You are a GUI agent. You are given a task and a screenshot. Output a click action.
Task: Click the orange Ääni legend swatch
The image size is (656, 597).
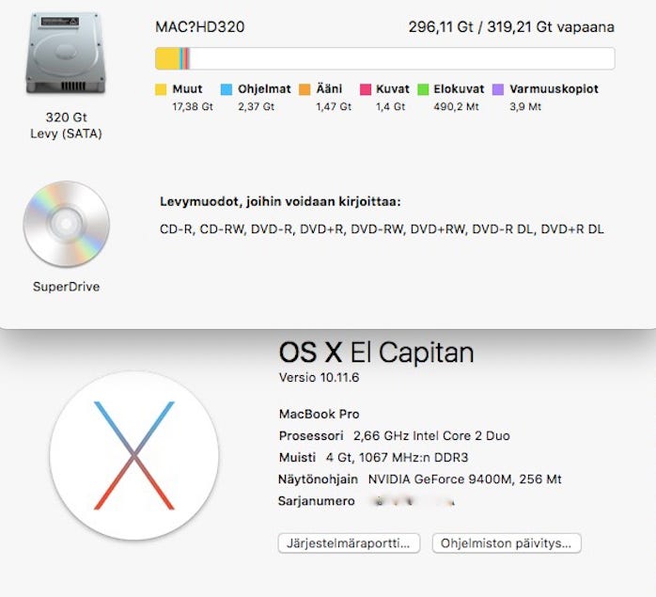[x=305, y=89]
